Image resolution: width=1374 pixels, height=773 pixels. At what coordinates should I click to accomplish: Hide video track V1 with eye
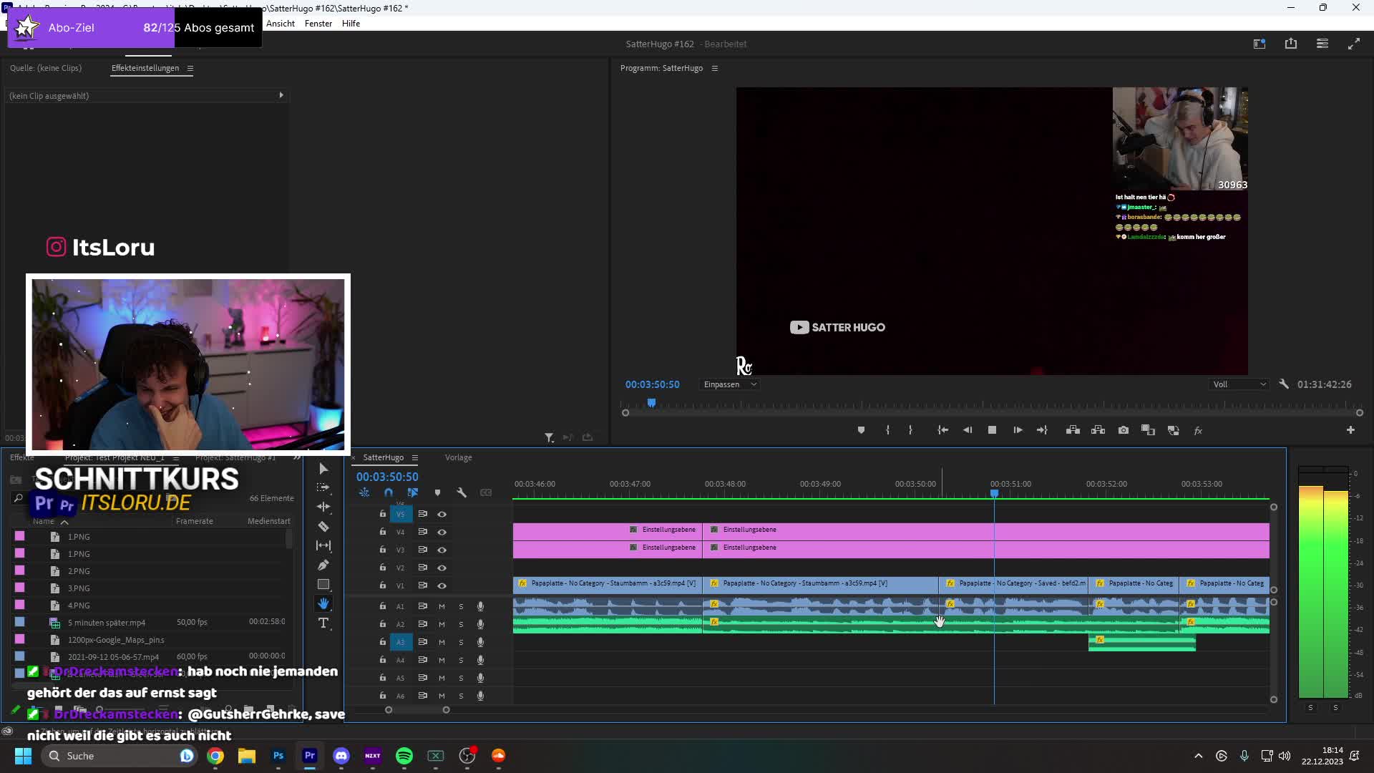point(442,585)
